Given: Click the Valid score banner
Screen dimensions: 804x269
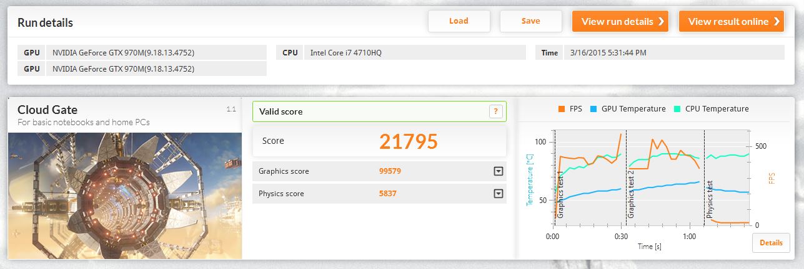Looking at the screenshot, I should [x=379, y=111].
